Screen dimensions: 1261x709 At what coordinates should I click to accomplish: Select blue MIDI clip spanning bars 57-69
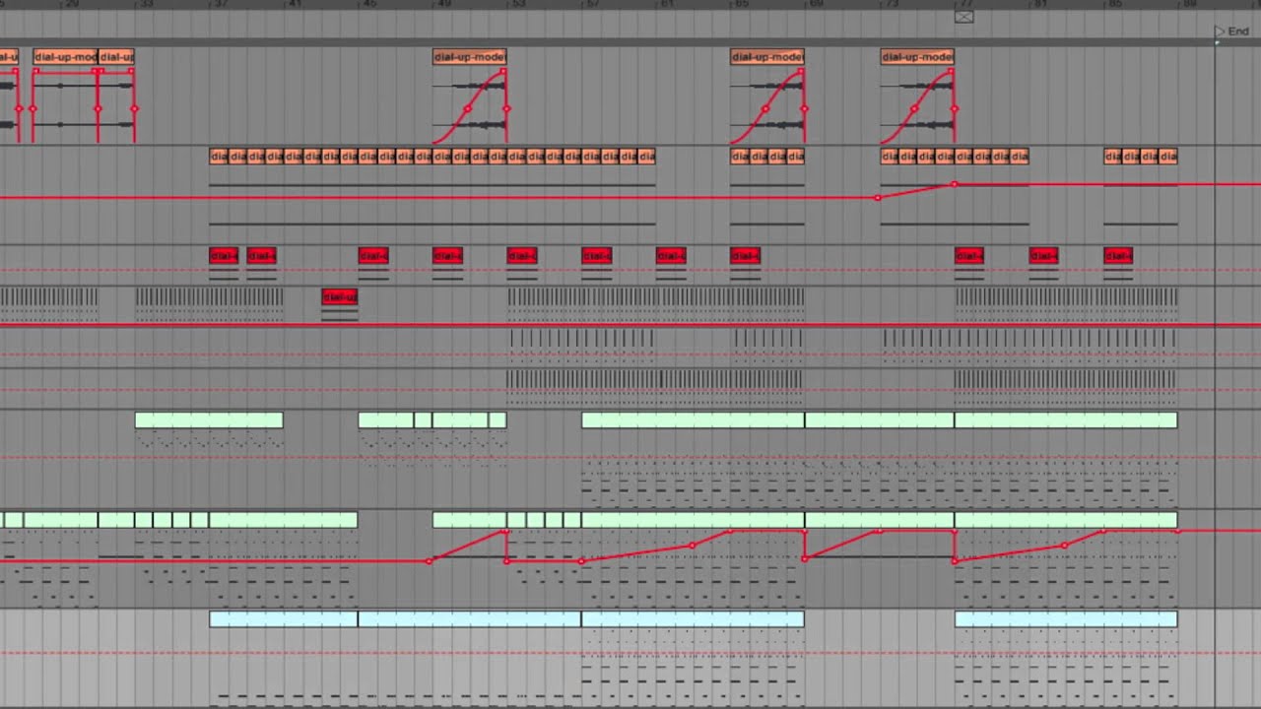(x=694, y=619)
